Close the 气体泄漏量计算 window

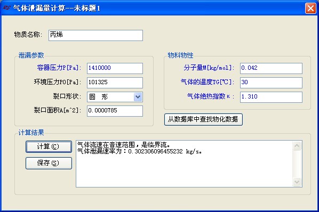(x=310, y=9)
